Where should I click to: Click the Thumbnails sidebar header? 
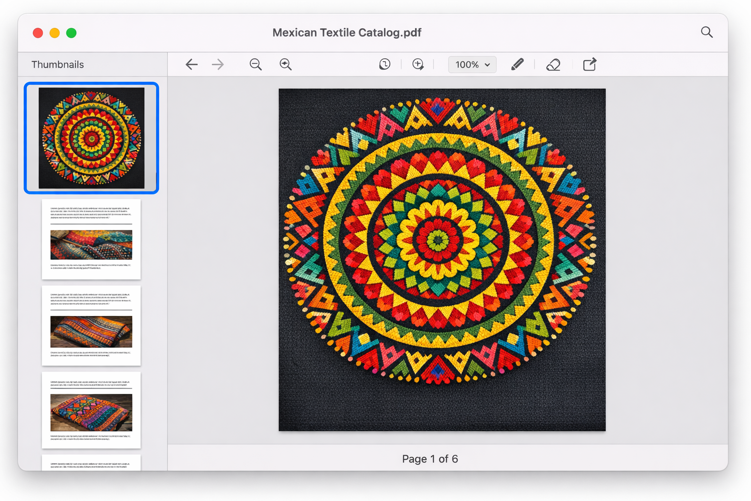coord(58,65)
